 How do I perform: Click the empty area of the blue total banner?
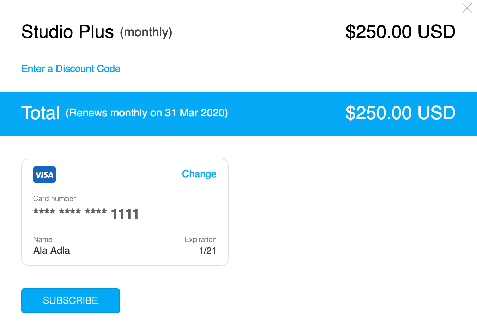[x=286, y=114]
